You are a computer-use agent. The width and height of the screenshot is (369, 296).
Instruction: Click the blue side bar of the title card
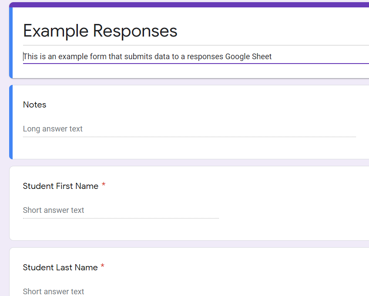point(11,42)
